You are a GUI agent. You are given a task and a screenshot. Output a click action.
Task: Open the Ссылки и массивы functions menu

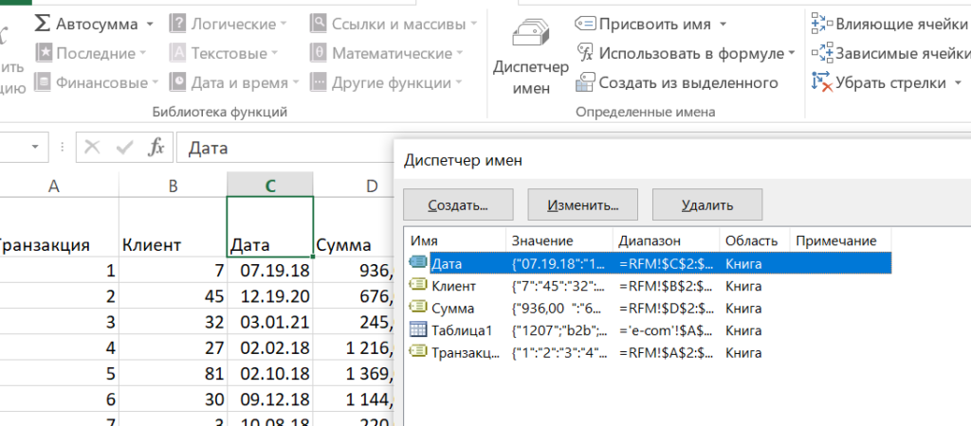394,25
